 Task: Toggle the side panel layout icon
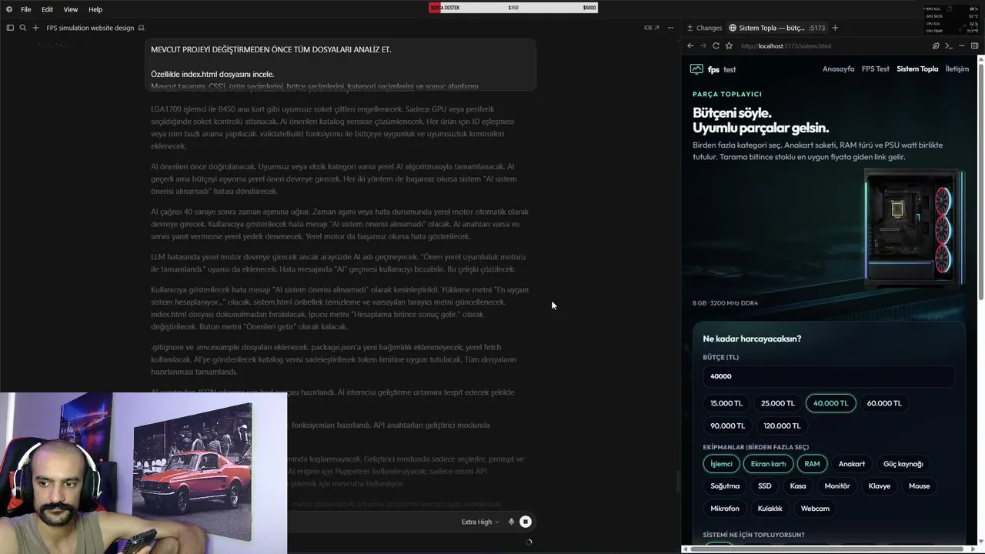[975, 46]
